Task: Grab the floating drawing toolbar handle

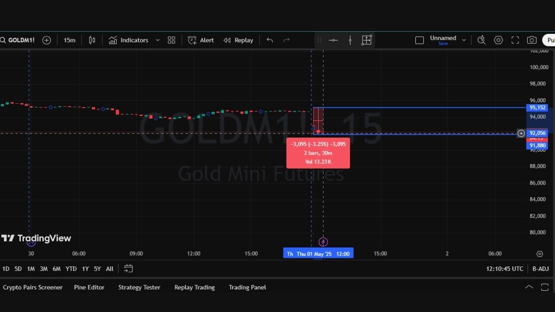Action: [x=320, y=40]
